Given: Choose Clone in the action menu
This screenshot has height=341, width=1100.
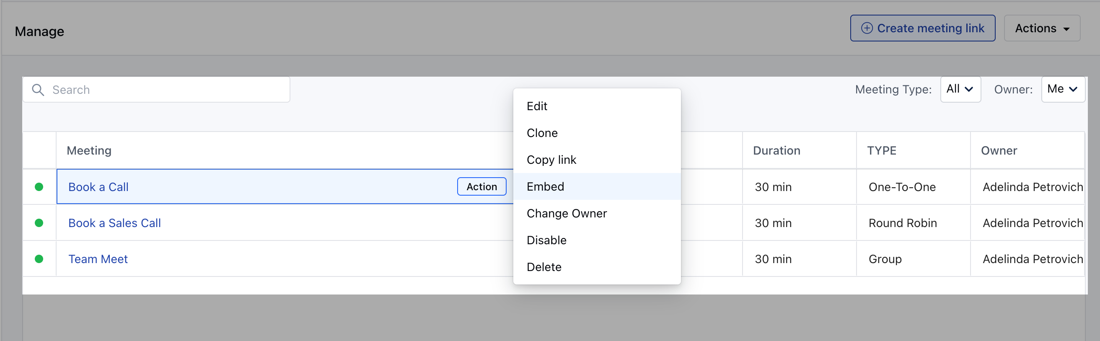Looking at the screenshot, I should (542, 133).
